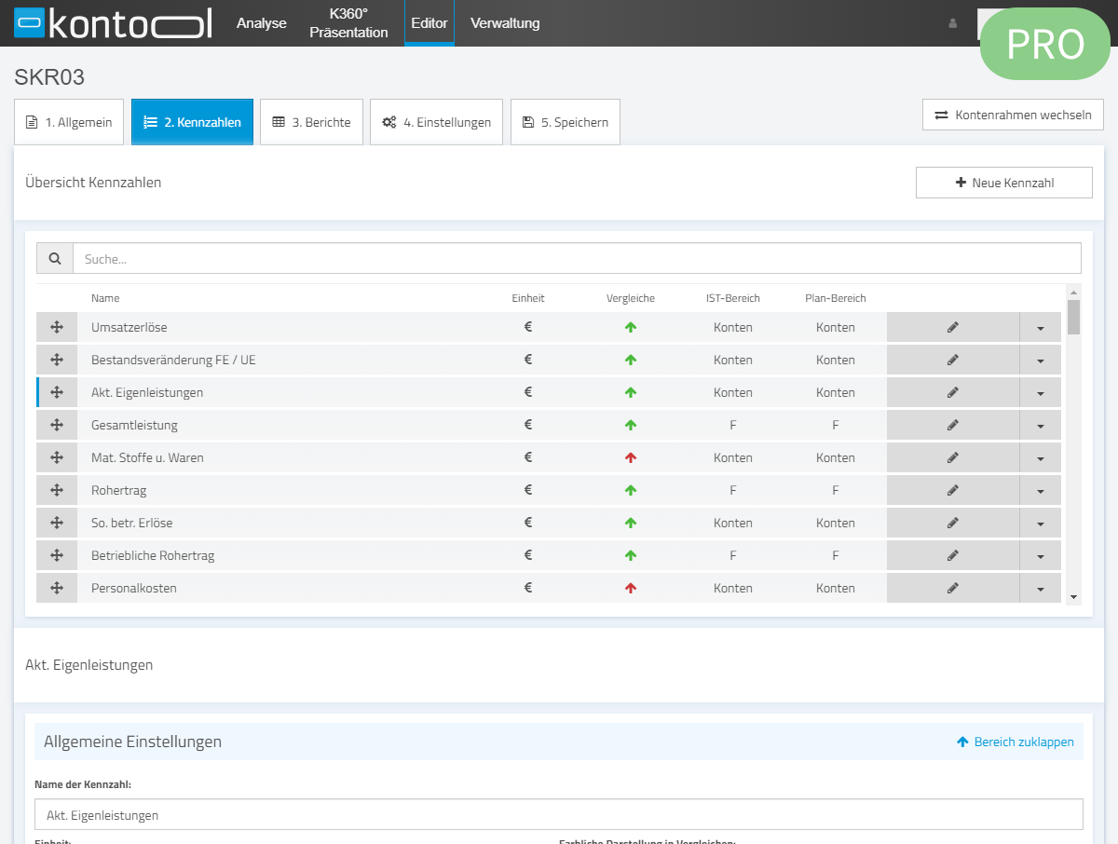Viewport: 1118px width, 844px height.
Task: Click Kontenrahmen wechseln button
Action: pyautogui.click(x=1013, y=115)
